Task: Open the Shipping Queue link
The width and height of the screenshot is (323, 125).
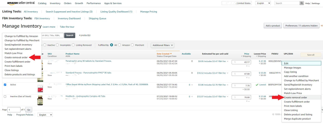Action: (98, 18)
